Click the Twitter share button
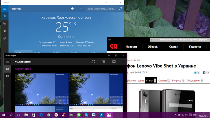210x118 pixels. [196, 73]
